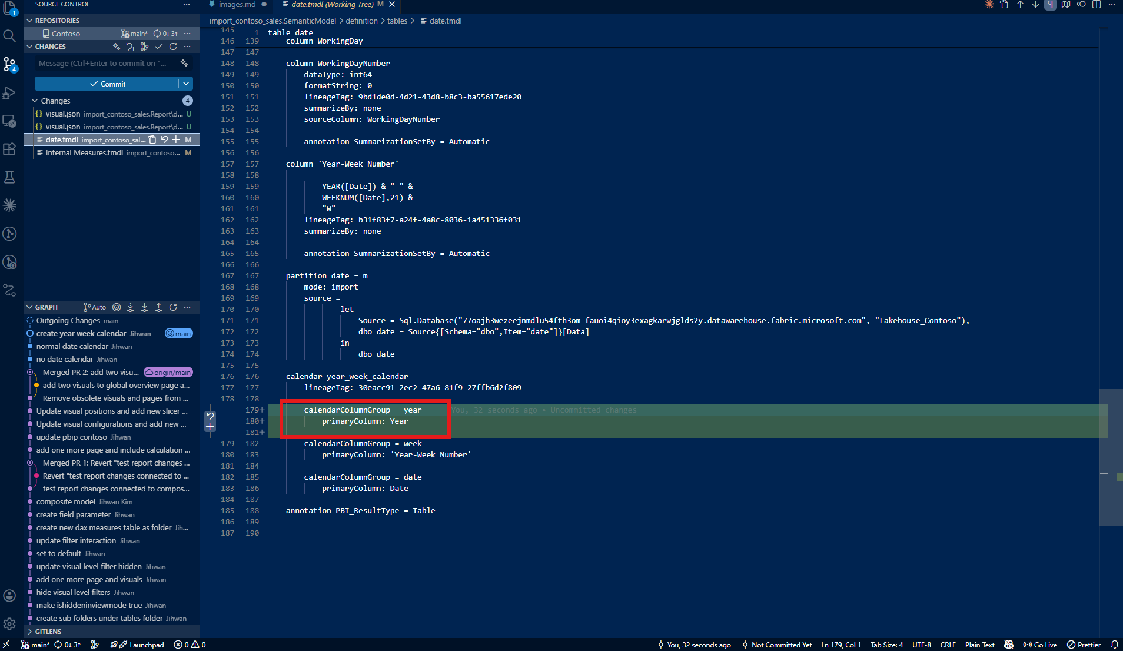Screen dimensions: 1123x651
Task: Open the Run and Debug view
Action: click(x=9, y=93)
